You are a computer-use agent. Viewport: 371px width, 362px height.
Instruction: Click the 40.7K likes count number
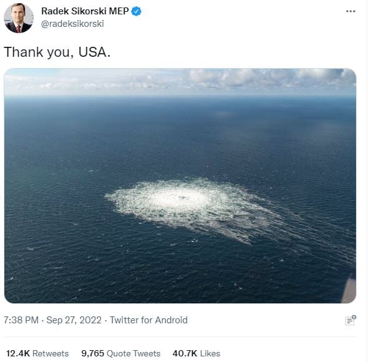185,353
